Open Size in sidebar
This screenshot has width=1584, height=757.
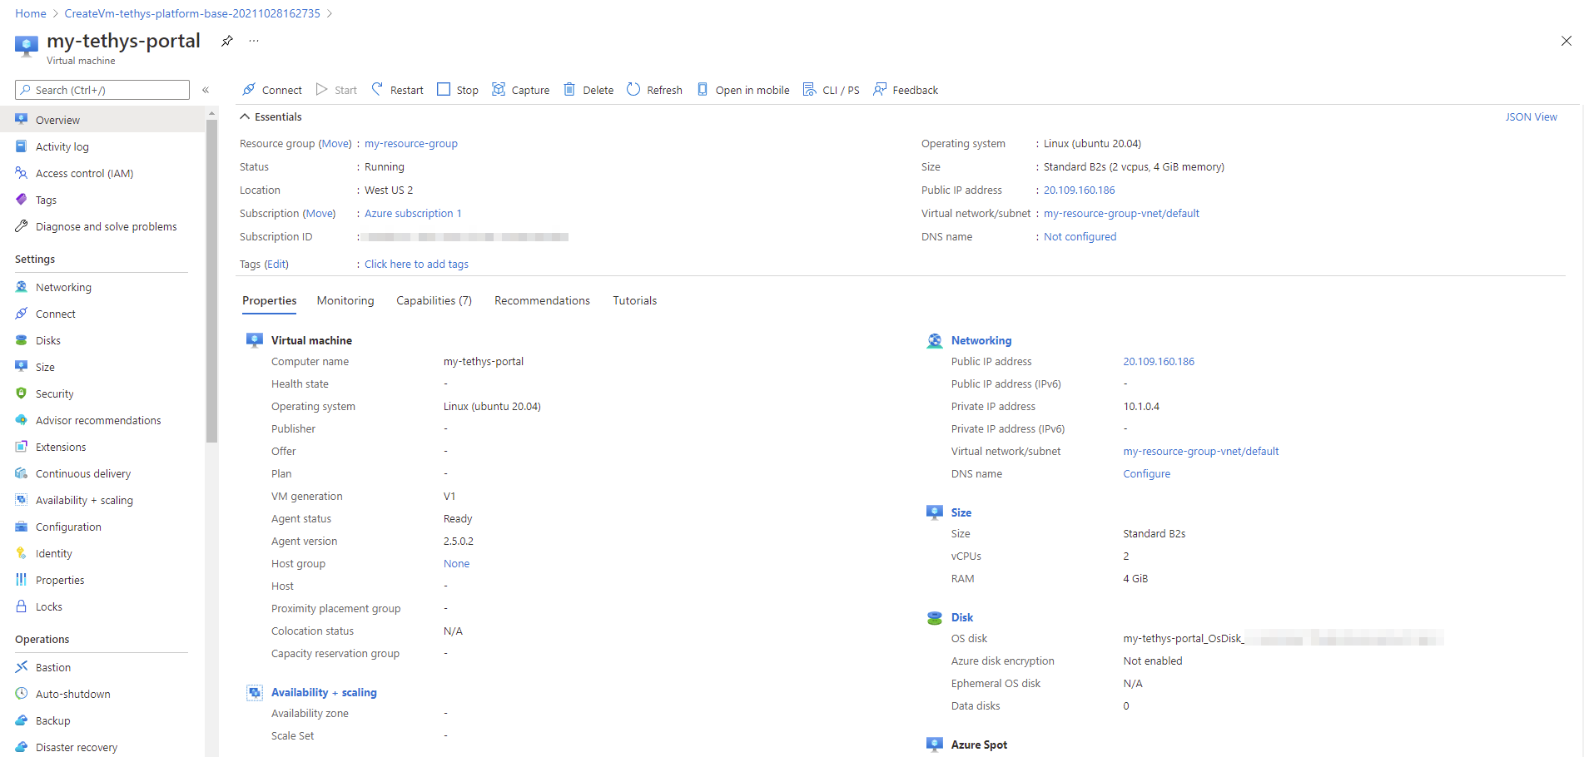coord(45,367)
